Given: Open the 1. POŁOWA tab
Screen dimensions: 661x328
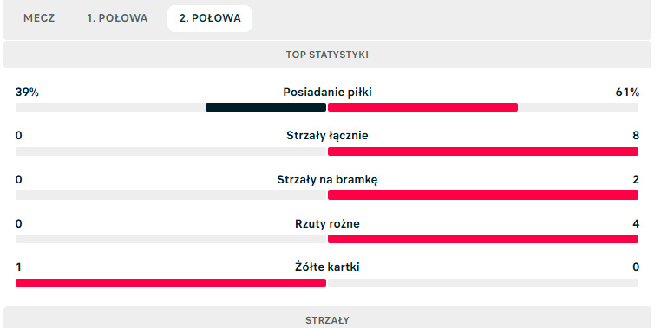Looking at the screenshot, I should pos(117,18).
